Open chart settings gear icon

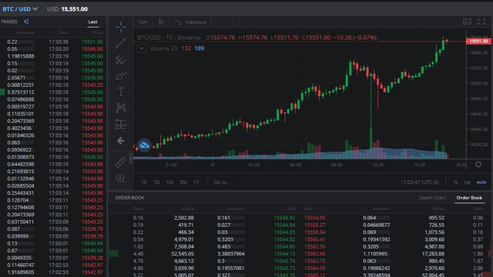pos(478,164)
